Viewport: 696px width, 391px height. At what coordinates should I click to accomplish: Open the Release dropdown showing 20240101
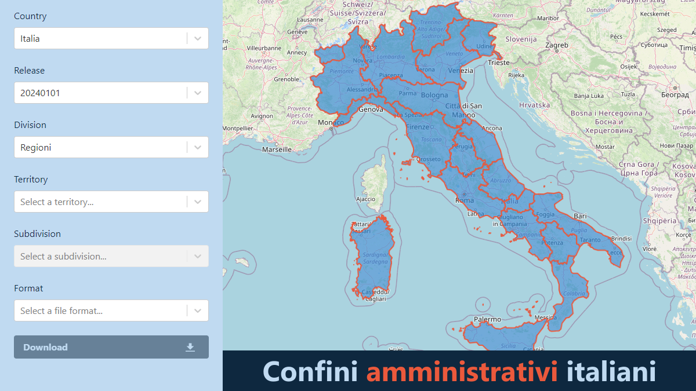tap(104, 93)
